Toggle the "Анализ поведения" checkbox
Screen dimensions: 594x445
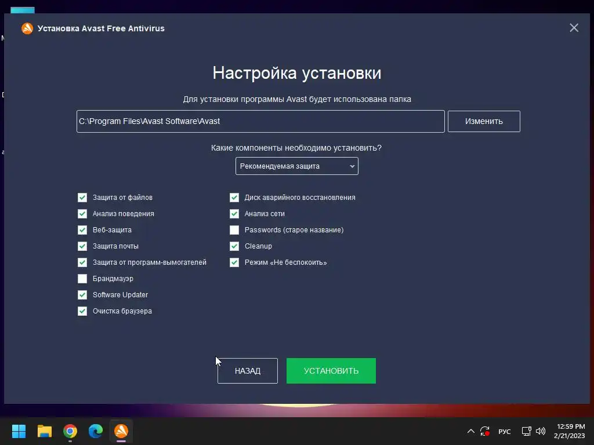pyautogui.click(x=82, y=214)
